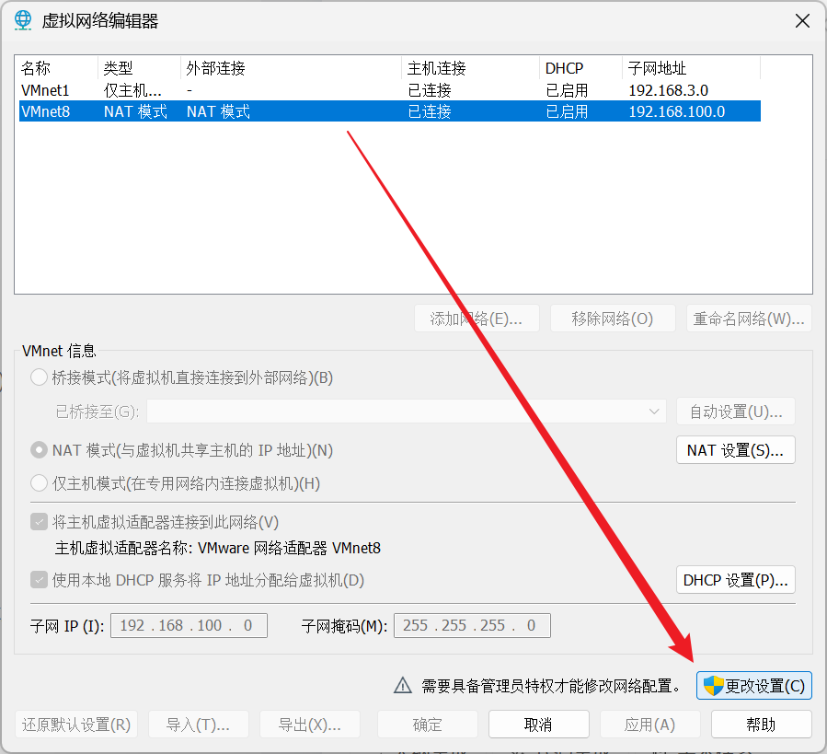Image resolution: width=827 pixels, height=754 pixels.
Task: Select the Bridged mode (桥接模式) radio button
Action: click(x=39, y=377)
